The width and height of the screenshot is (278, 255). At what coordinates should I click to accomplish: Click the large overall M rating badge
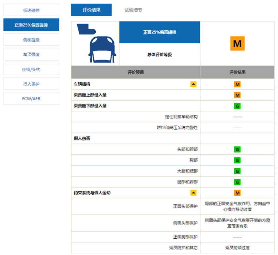(238, 44)
